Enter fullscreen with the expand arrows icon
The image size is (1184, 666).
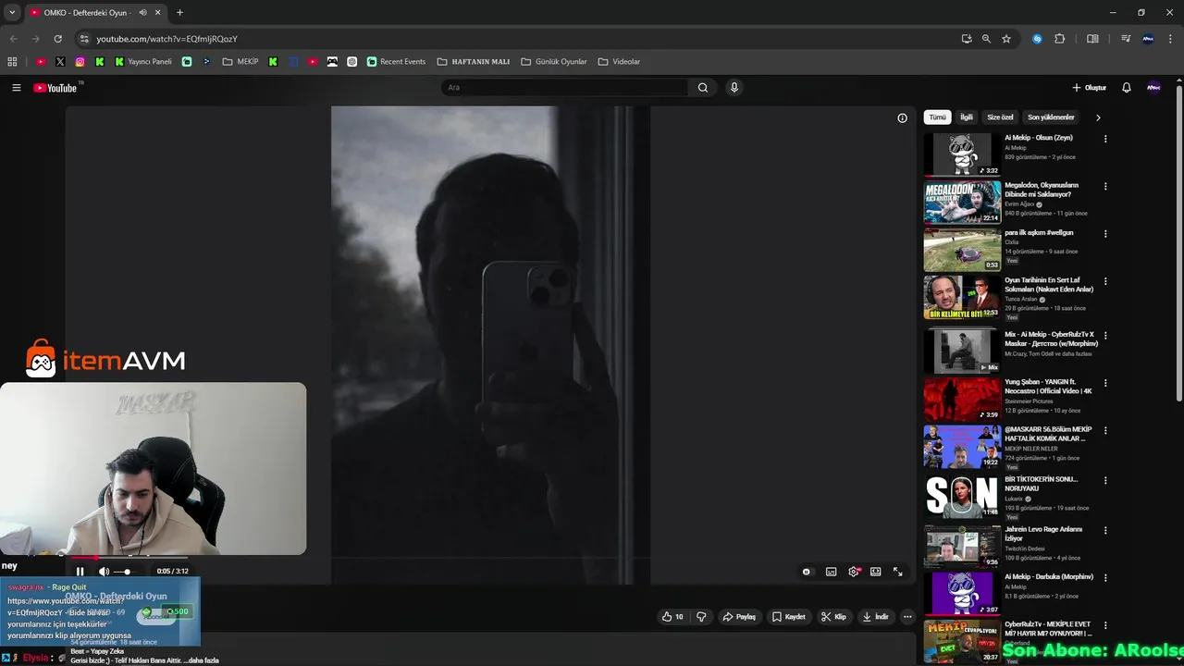pyautogui.click(x=897, y=572)
